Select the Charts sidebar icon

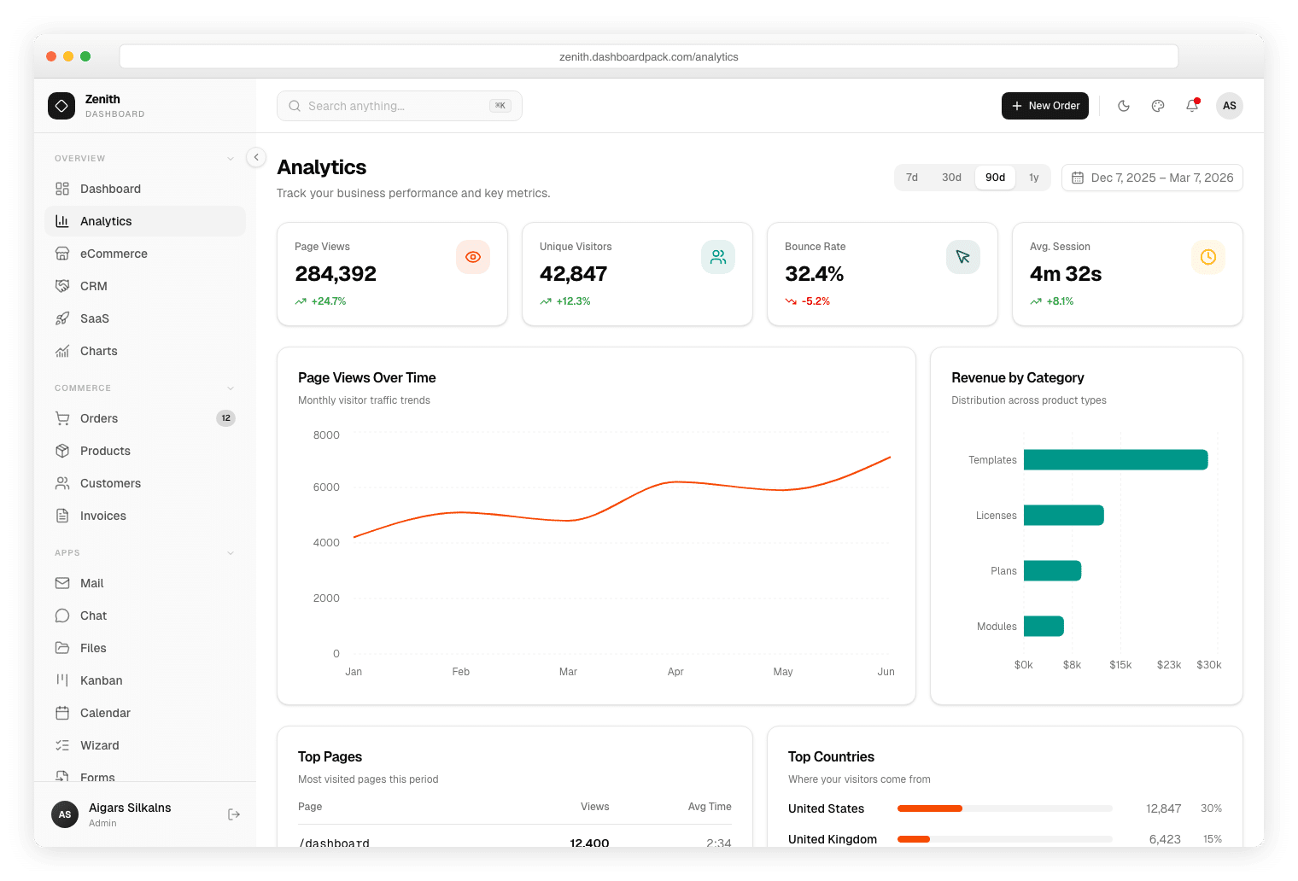62,350
